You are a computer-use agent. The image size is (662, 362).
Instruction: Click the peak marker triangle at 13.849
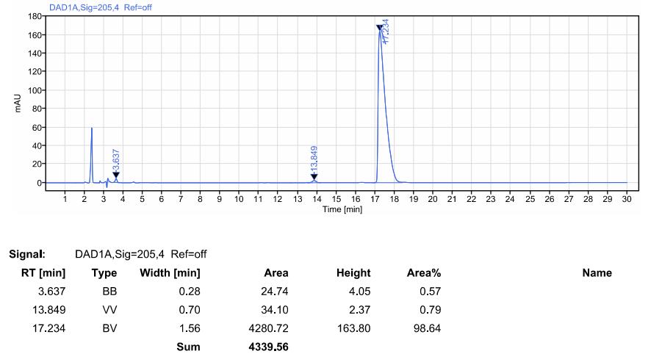[x=314, y=176]
